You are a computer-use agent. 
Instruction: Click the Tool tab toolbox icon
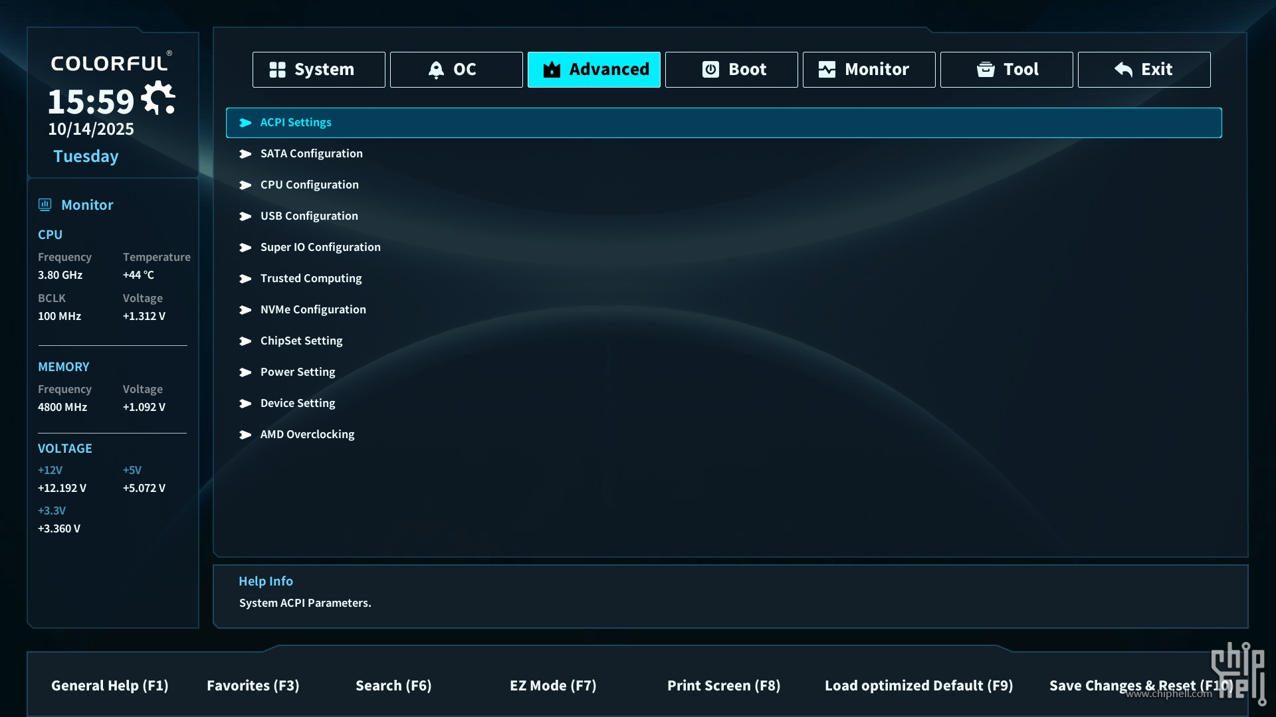coord(986,70)
